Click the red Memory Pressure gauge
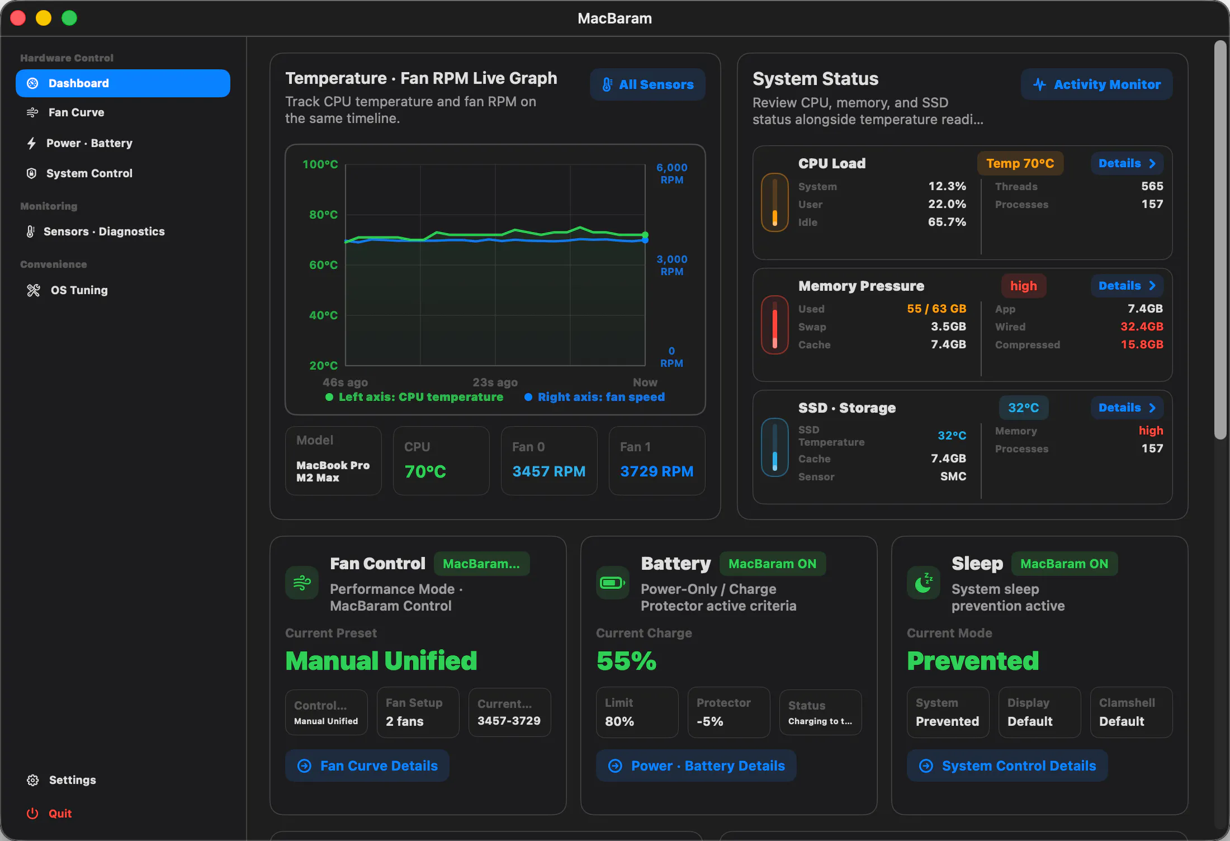The height and width of the screenshot is (841, 1230). click(x=775, y=325)
